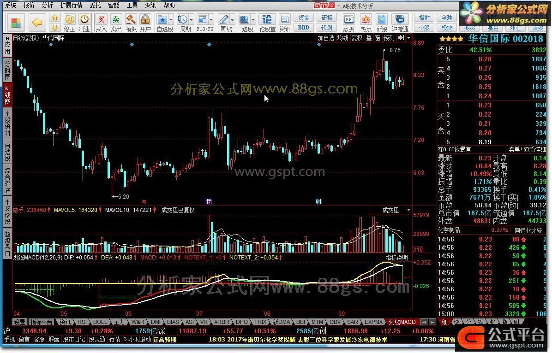Screen dimensions: 552x353
Task: Select the EXPMA indicator tab
Action: tap(373, 322)
